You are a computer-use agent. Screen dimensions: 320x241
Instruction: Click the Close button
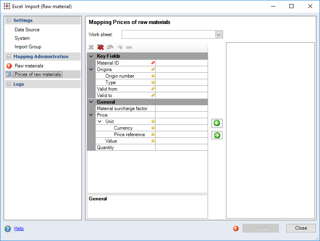301,228
